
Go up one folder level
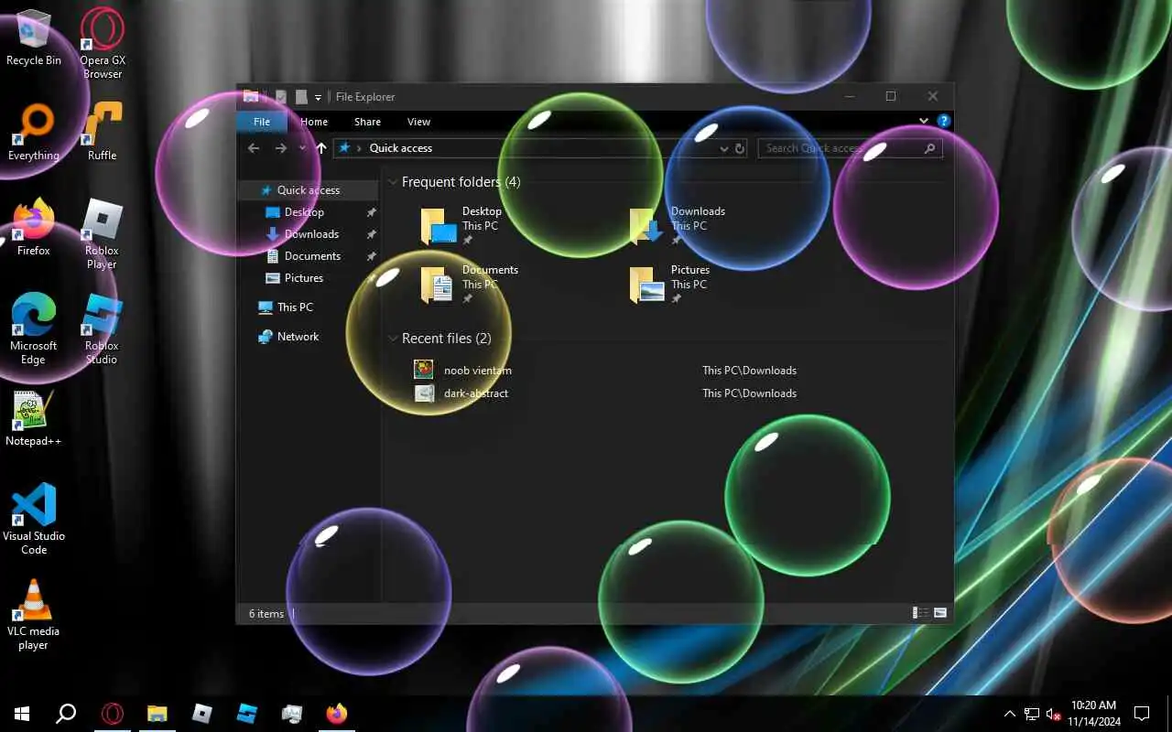321,148
